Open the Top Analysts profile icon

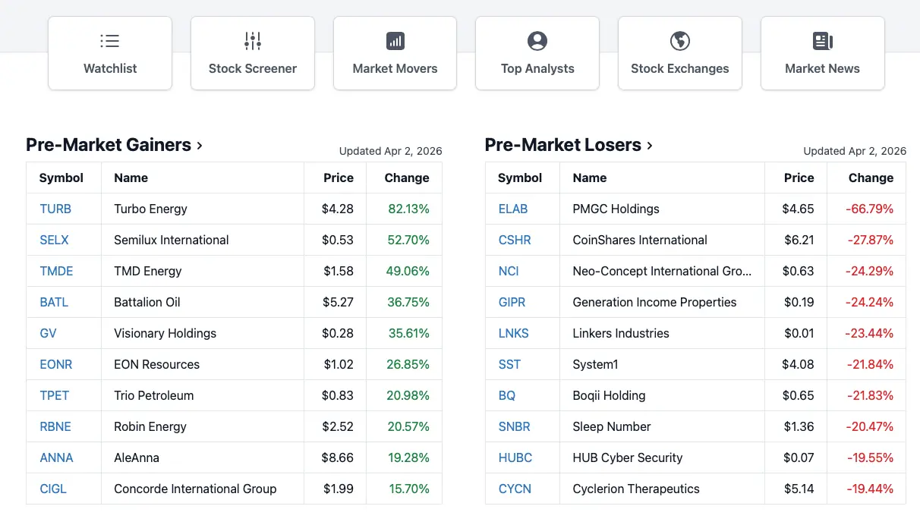(x=537, y=41)
